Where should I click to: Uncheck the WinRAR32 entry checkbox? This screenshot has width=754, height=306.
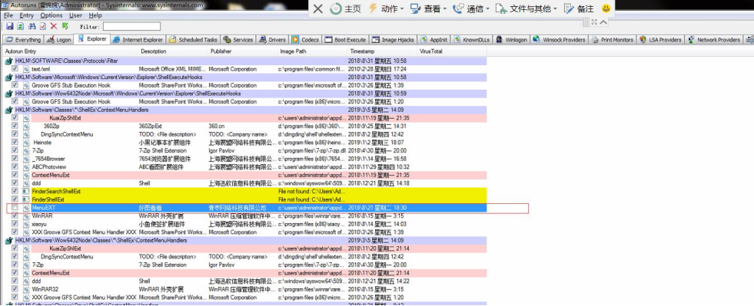pyautogui.click(x=15, y=289)
